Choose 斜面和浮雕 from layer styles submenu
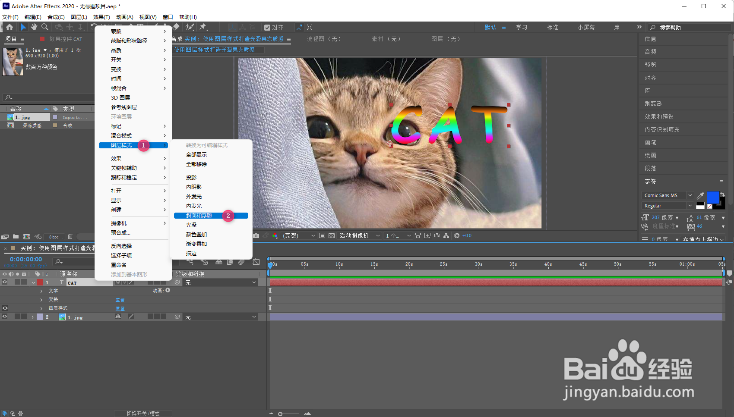Screen dimensions: 734x417 tap(211, 216)
